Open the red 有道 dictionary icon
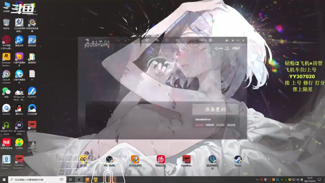The height and width of the screenshot is (183, 325). pyautogui.click(x=6, y=144)
